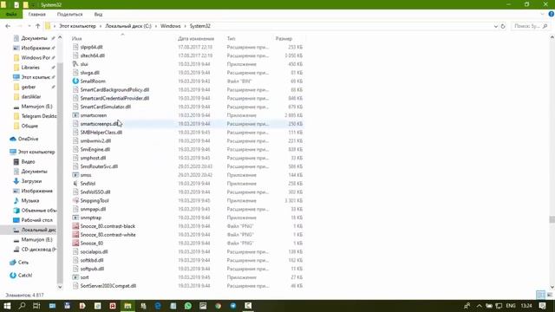The width and height of the screenshot is (555, 312).
Task: Open Task View on the taskbar
Action: (x=36, y=306)
